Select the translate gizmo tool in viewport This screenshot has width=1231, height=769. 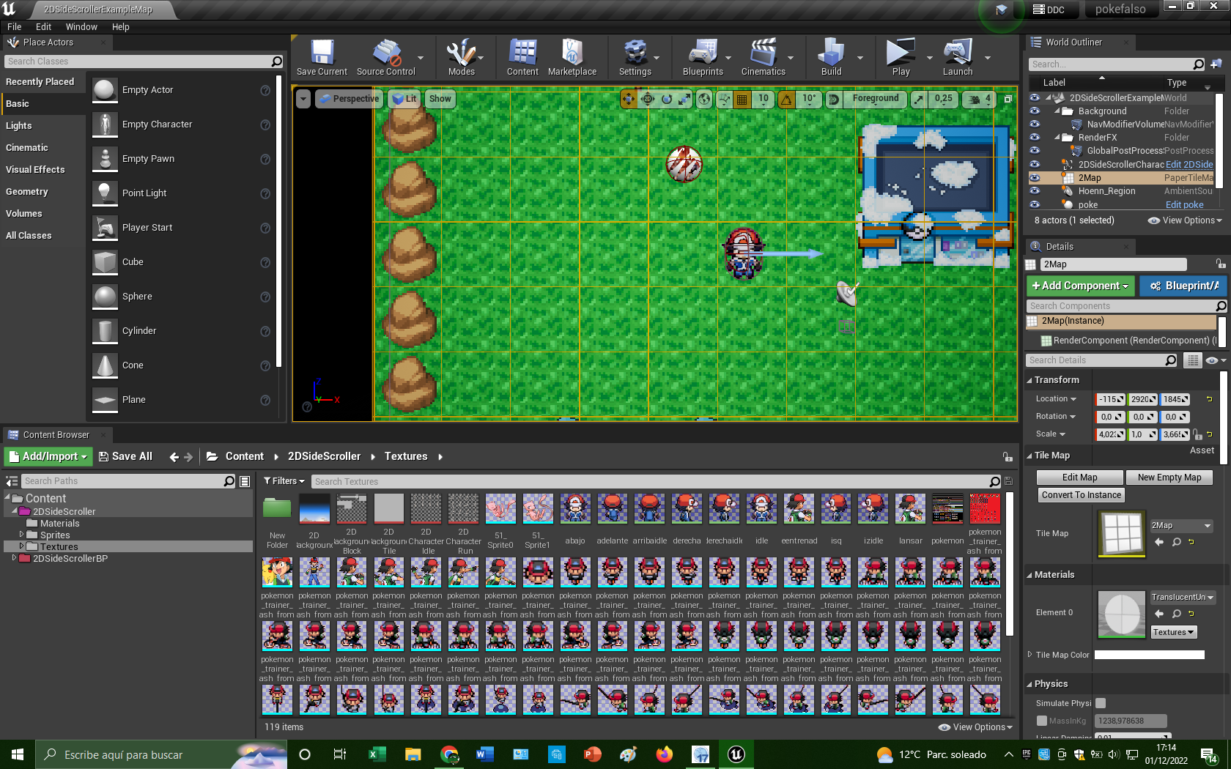pyautogui.click(x=629, y=99)
